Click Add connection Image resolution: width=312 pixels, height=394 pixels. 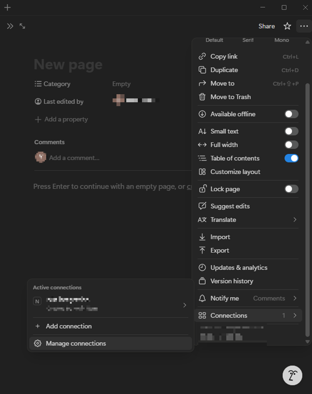pyautogui.click(x=69, y=326)
